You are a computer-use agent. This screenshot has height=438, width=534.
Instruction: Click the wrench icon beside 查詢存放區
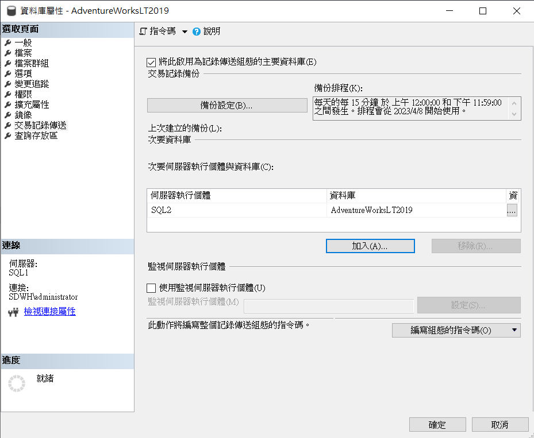click(x=7, y=136)
